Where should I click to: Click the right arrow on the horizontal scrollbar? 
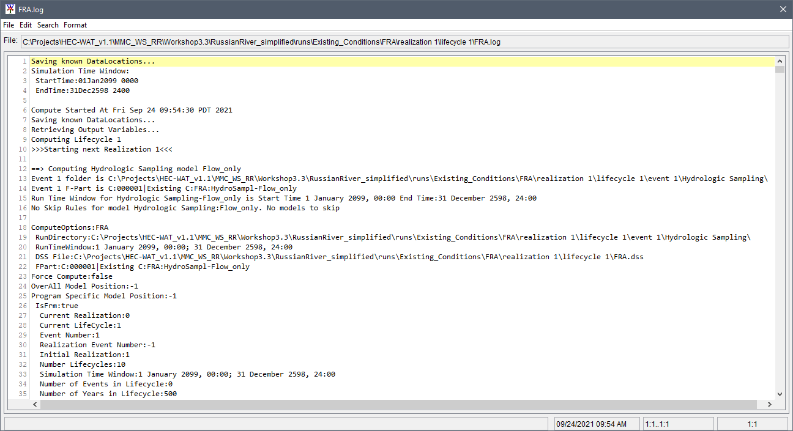click(x=770, y=404)
